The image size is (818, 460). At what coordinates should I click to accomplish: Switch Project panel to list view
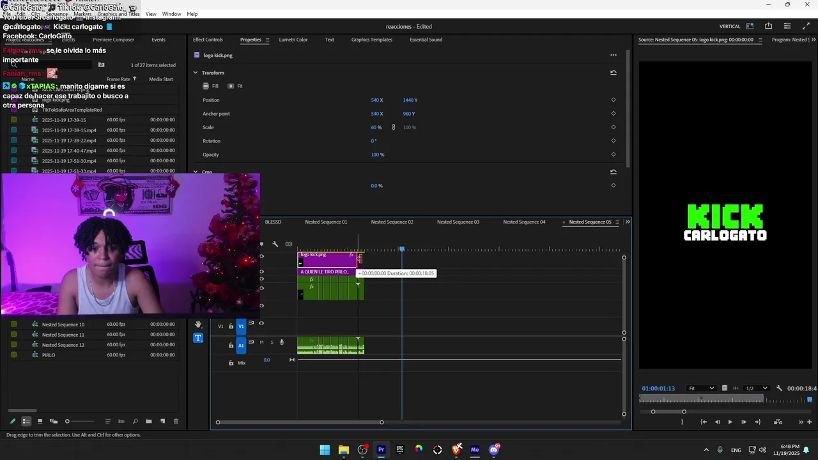point(26,421)
